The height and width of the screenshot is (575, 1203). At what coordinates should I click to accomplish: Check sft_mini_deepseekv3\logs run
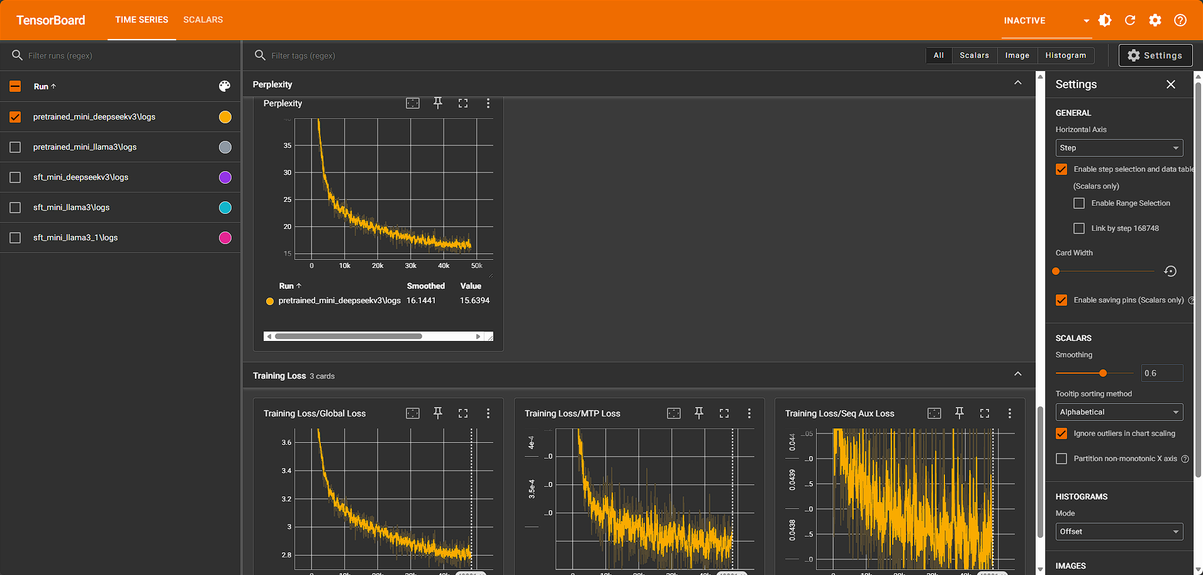[15, 177]
